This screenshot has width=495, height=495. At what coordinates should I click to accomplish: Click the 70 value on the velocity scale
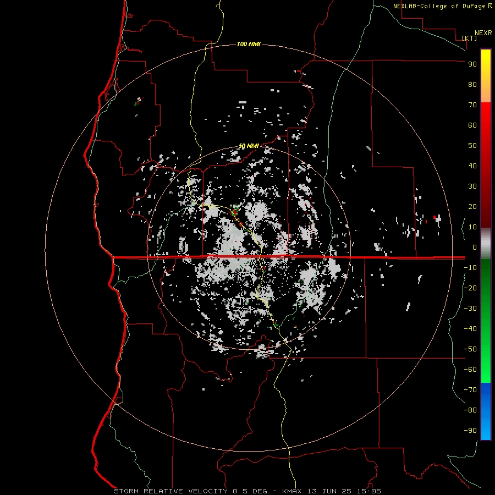point(472,105)
